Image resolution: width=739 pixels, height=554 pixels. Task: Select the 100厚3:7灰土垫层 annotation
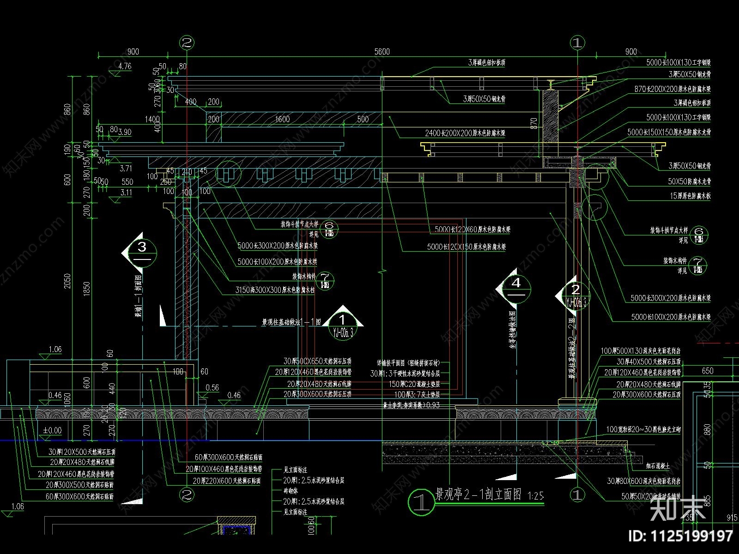(x=417, y=395)
